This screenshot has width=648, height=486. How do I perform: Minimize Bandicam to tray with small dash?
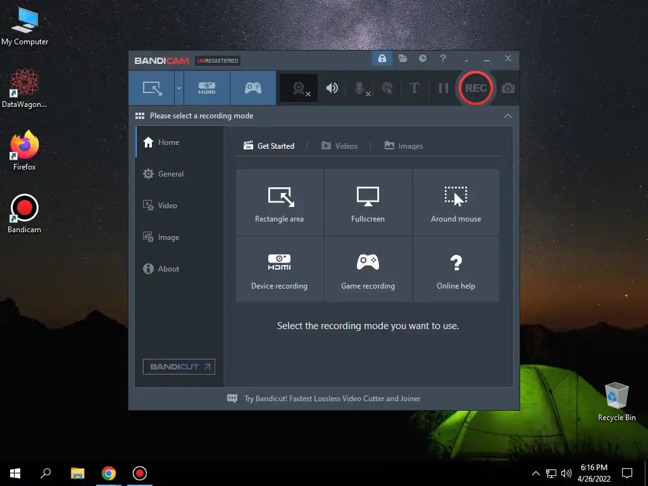[x=466, y=60]
